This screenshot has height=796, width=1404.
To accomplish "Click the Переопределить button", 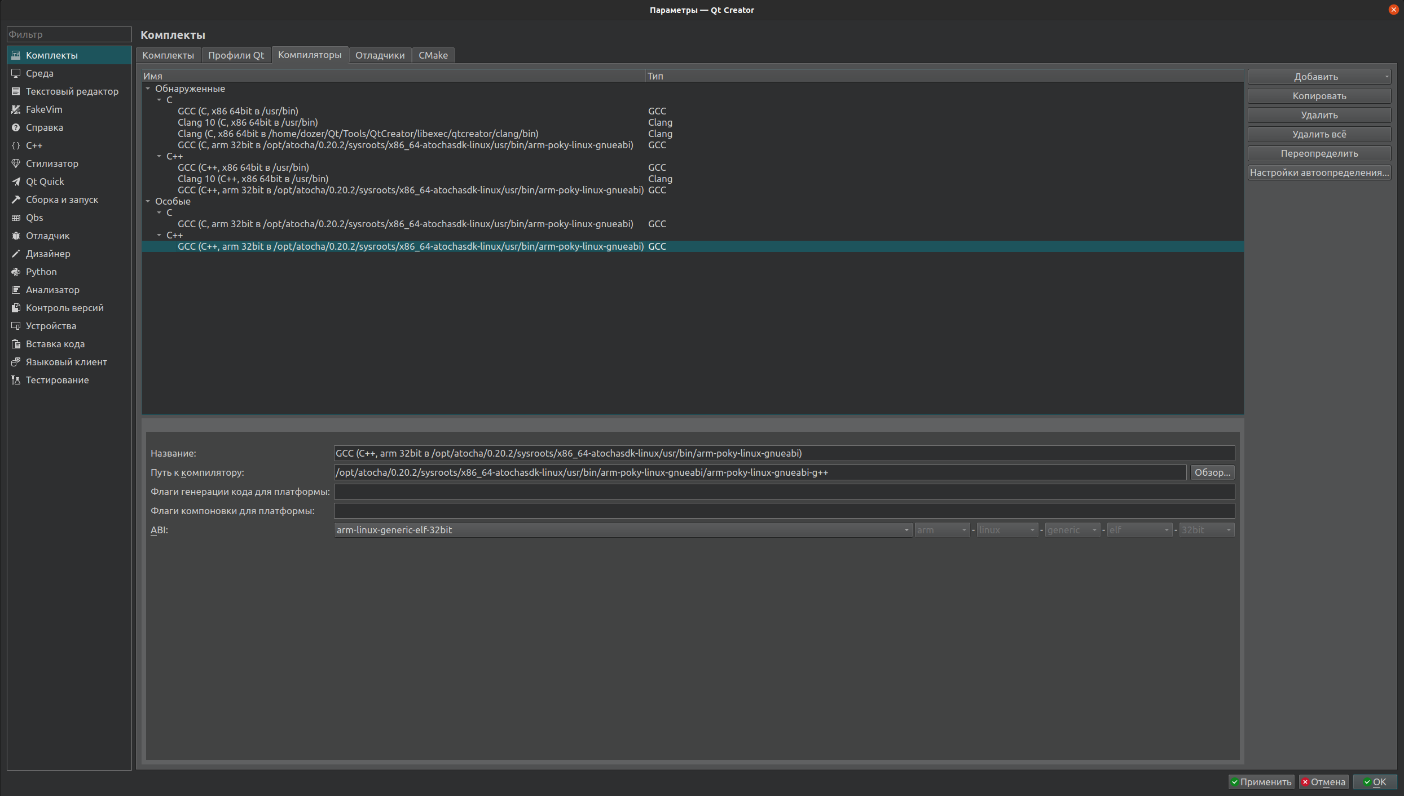I will coord(1319,153).
